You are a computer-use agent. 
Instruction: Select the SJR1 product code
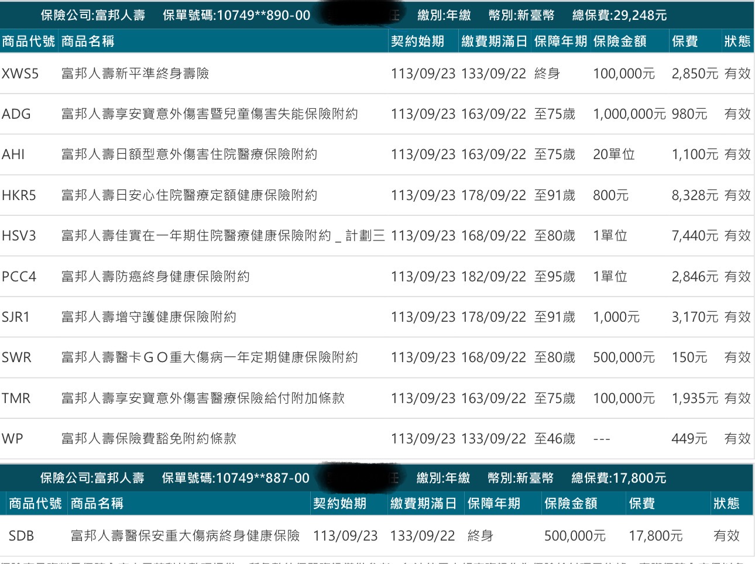(x=16, y=317)
